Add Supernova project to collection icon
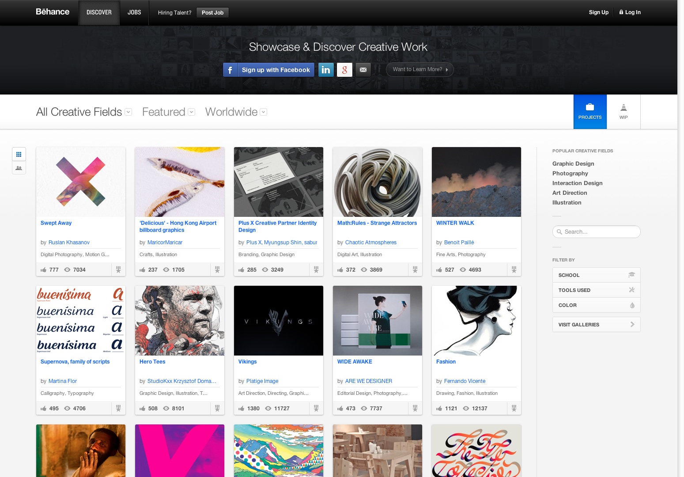Viewport: 684px width, 477px height. click(x=118, y=408)
